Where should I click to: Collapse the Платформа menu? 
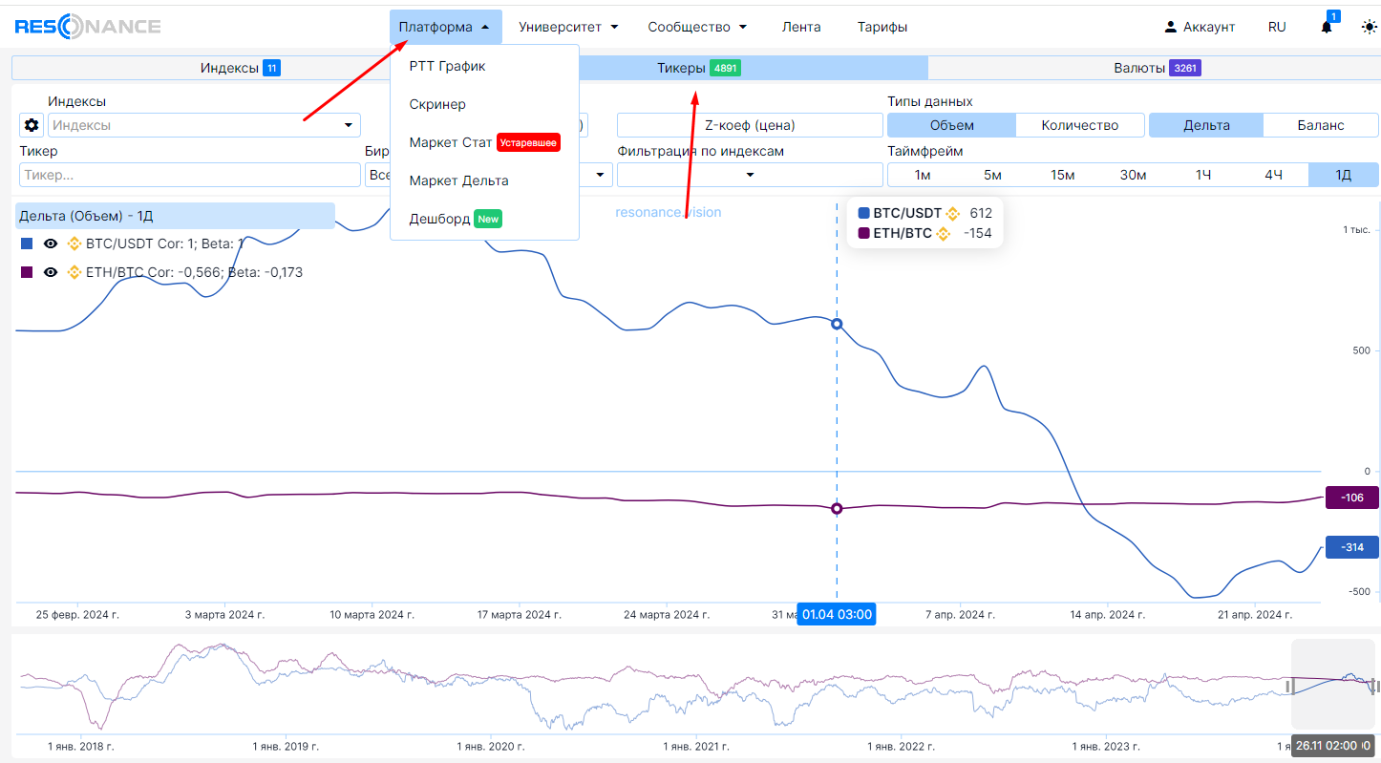pos(445,27)
